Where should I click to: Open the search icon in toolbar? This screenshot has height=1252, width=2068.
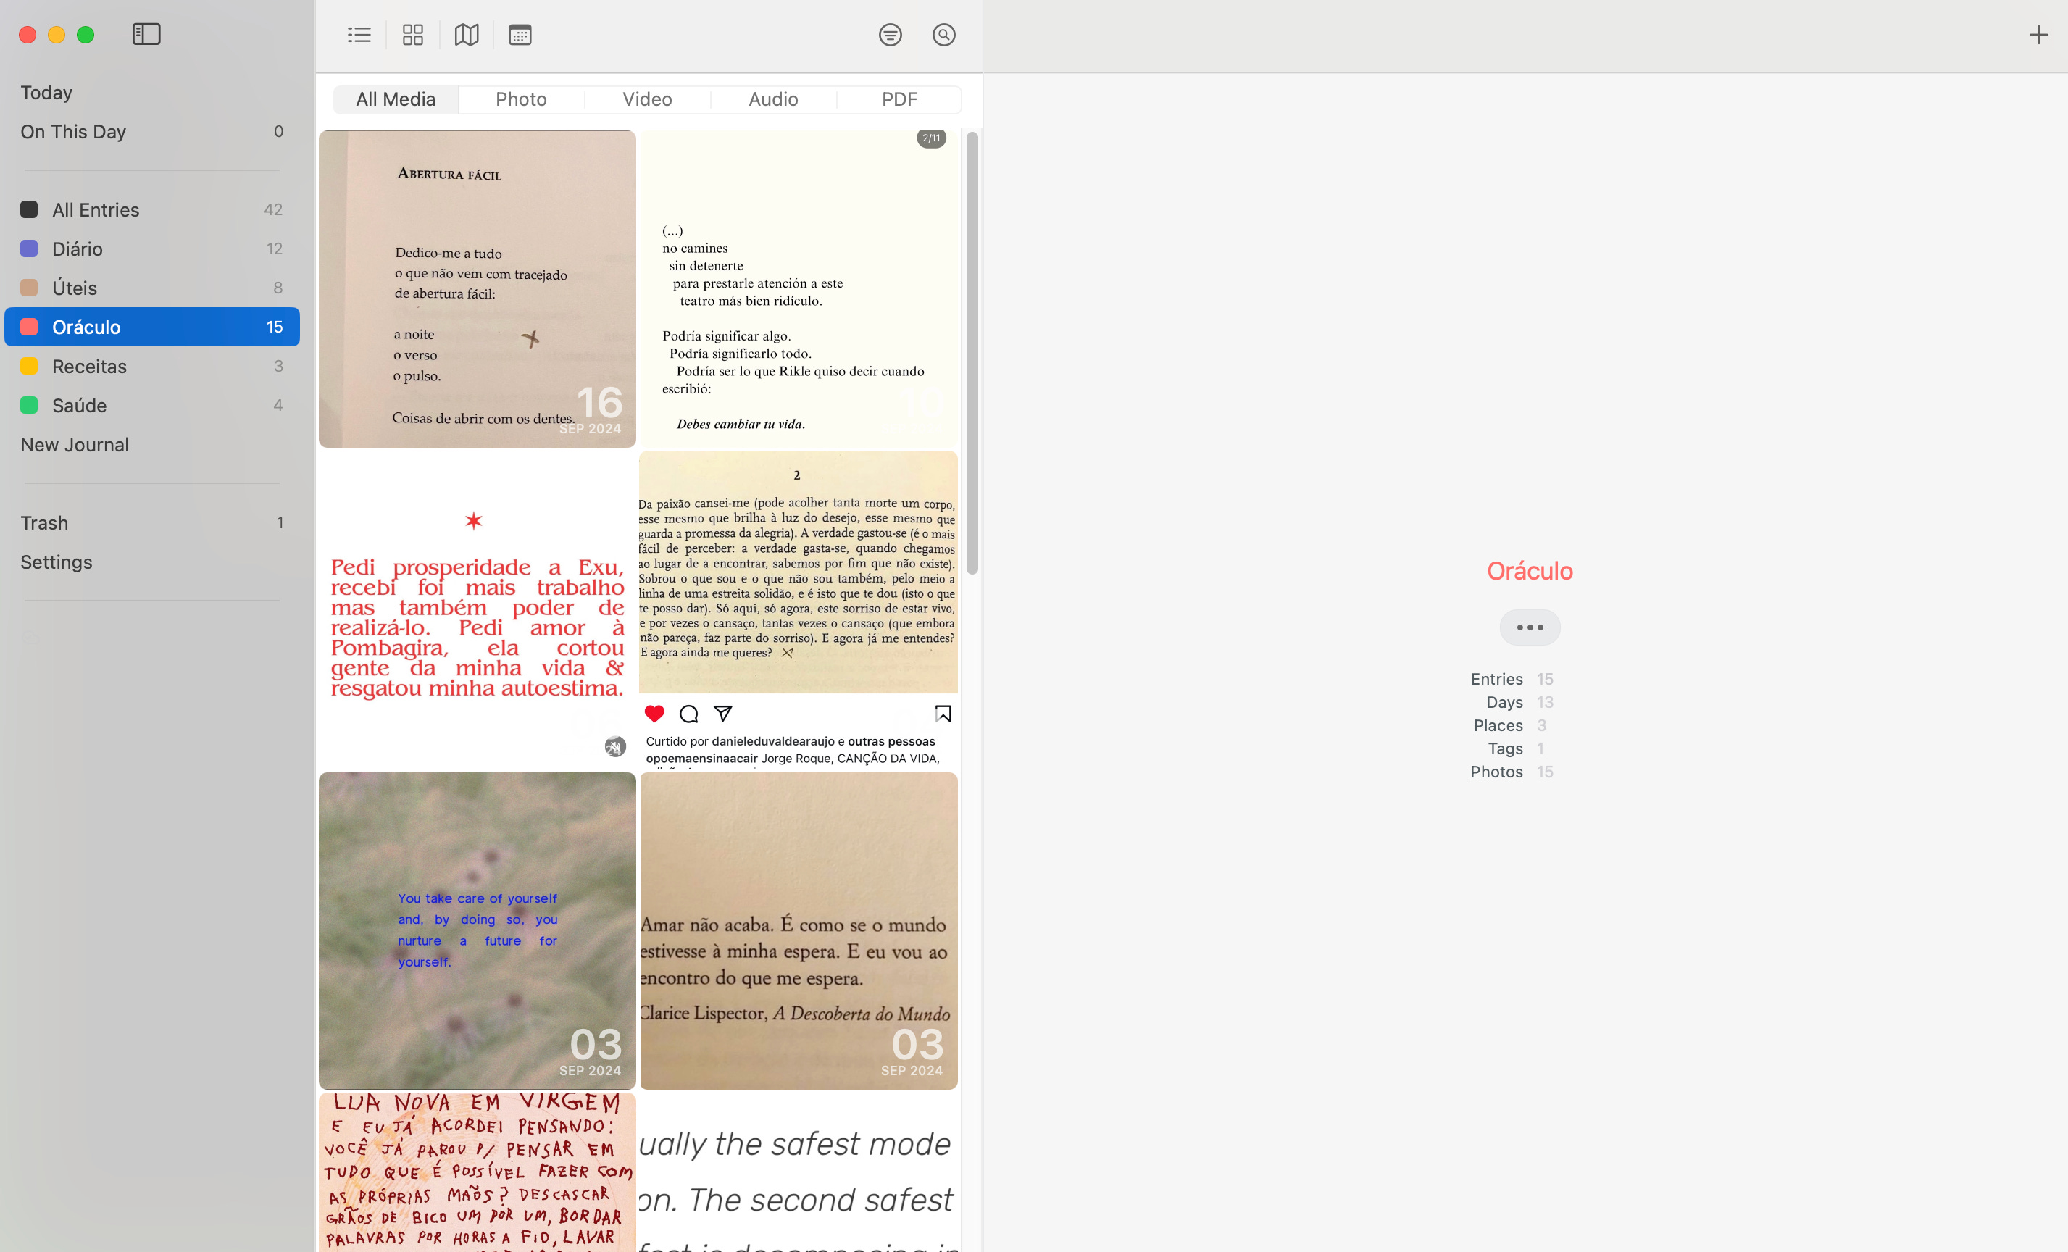coord(944,34)
